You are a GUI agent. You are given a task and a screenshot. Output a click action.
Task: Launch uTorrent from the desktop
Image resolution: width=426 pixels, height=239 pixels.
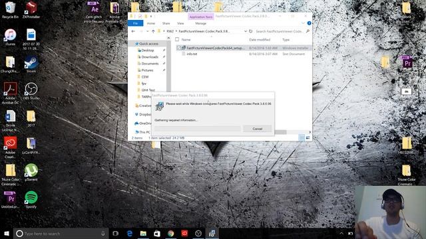click(x=31, y=173)
